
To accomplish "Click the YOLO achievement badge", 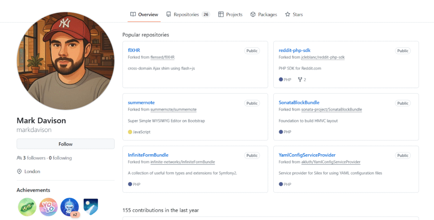I will coord(48,207).
